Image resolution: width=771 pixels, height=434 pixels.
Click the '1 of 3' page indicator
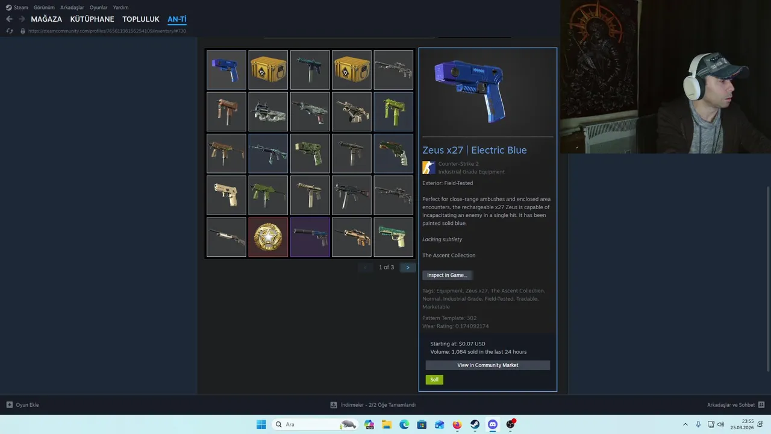tap(387, 267)
